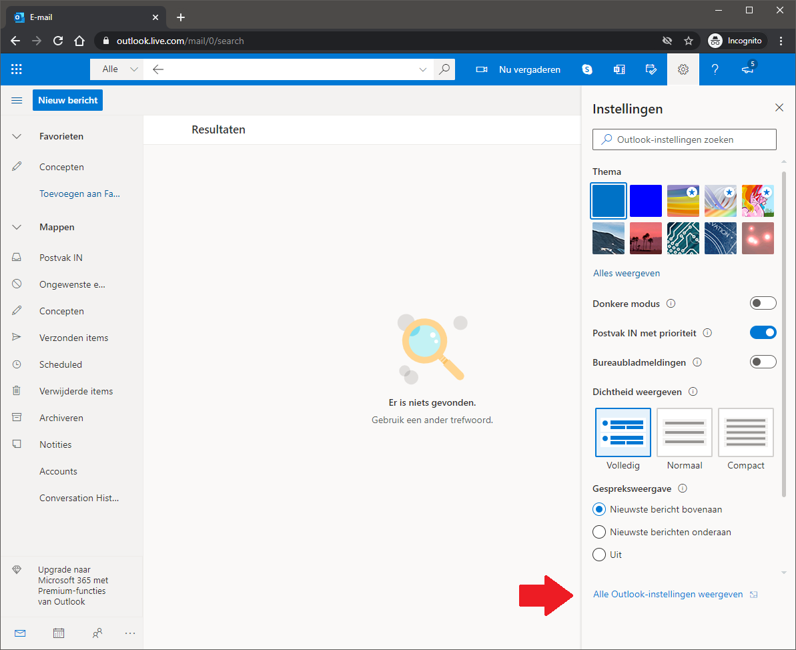
Task: Start a meeting with Nu vergaderen
Action: click(518, 69)
